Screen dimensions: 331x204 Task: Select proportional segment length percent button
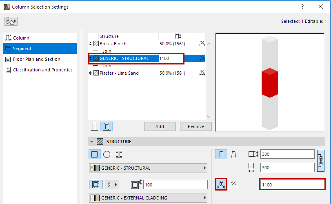[x=233, y=185]
